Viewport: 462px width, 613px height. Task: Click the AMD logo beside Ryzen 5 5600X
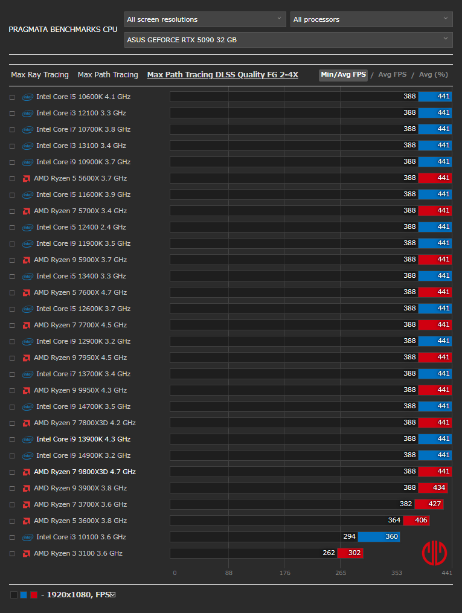pos(27,179)
